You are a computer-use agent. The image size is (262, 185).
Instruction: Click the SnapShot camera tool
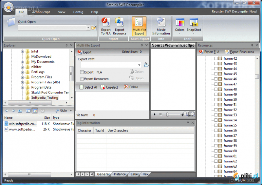pyautogui.click(x=194, y=26)
